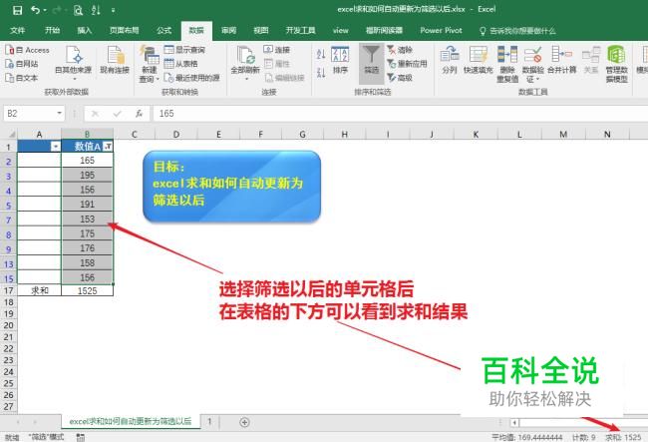Switch to the 开始 ribbon tab
This screenshot has width=648, height=442.
pyautogui.click(x=52, y=30)
